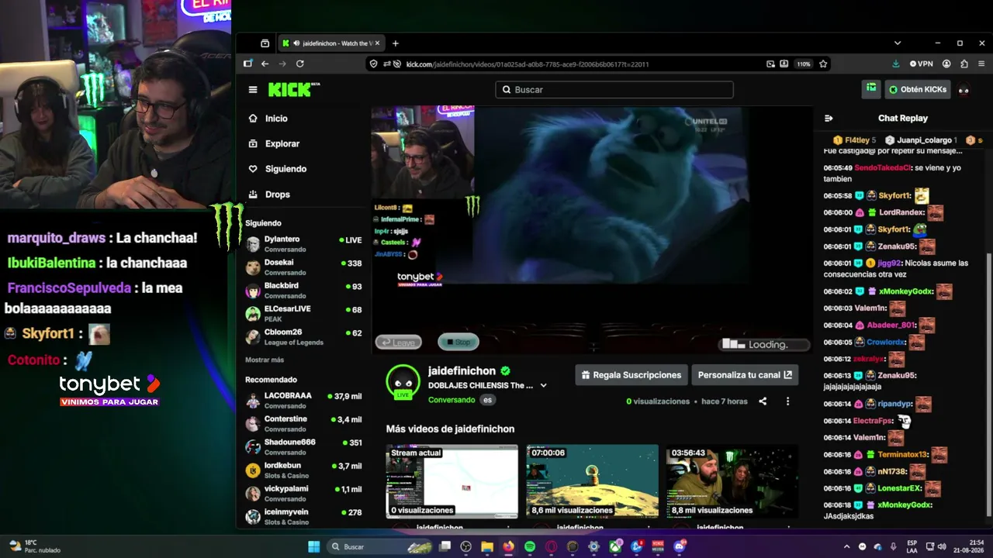993x558 pixels.
Task: Expand Mostrar más in Siguiendo list
Action: (x=265, y=360)
